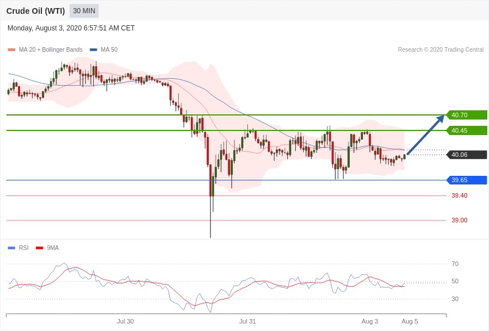Click the 39.00 red support label

click(x=460, y=220)
